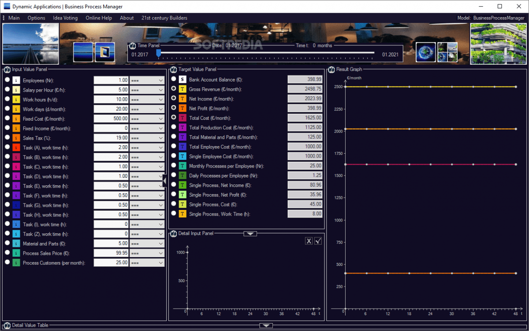
Task: Select the Single Process, Cost radio button
Action: point(174,204)
